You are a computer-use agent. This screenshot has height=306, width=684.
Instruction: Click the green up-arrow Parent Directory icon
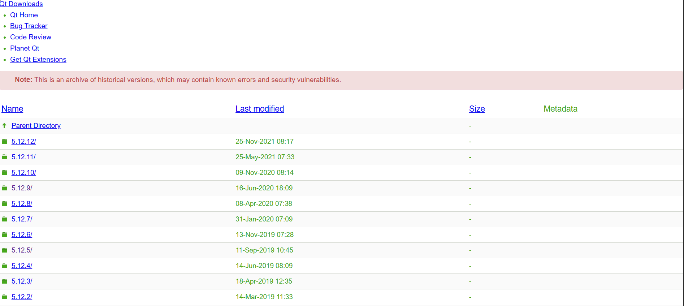pos(4,125)
